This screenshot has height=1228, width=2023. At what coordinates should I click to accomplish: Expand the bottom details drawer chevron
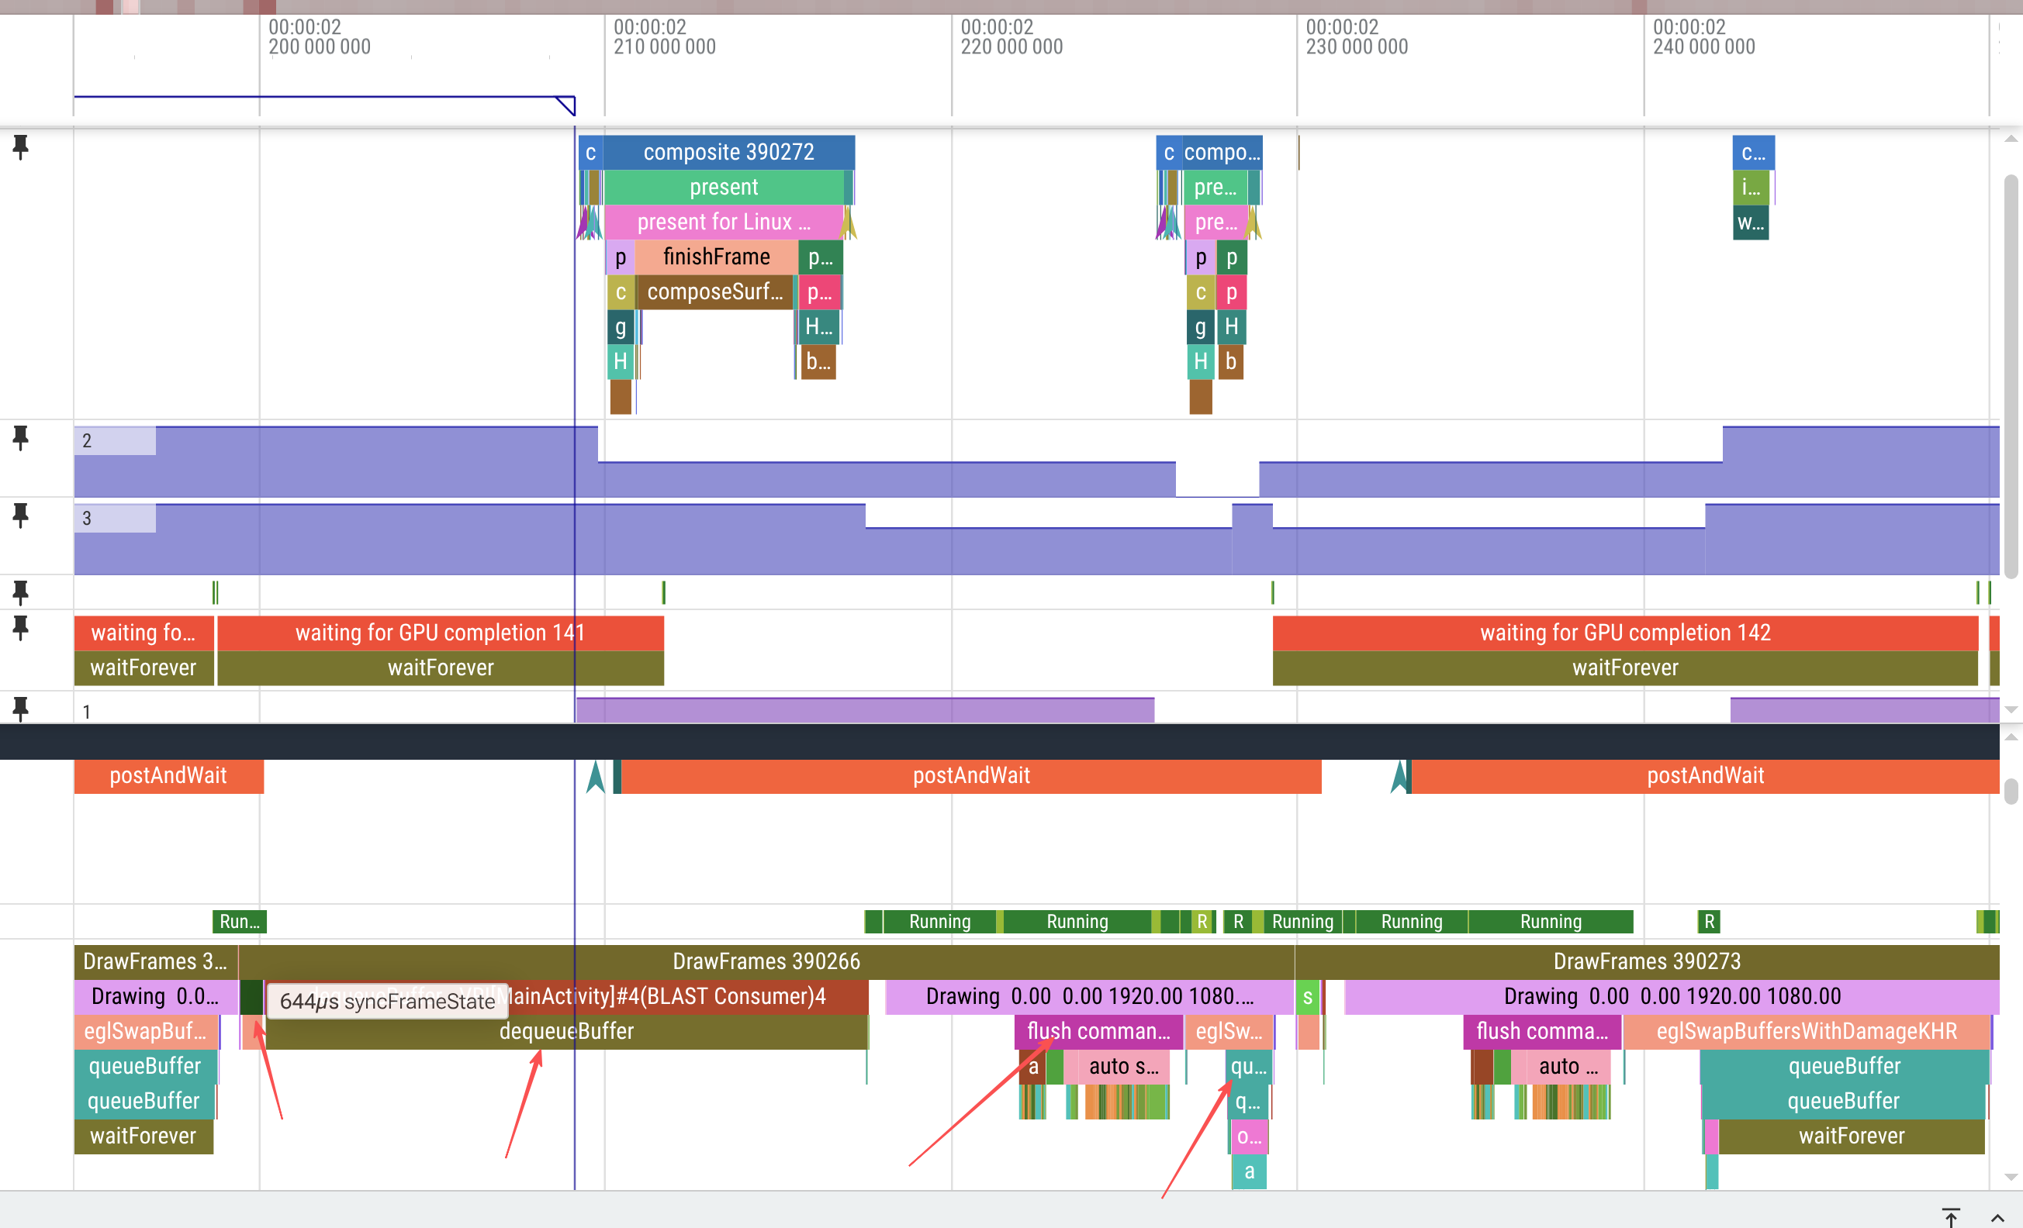[x=1997, y=1217]
